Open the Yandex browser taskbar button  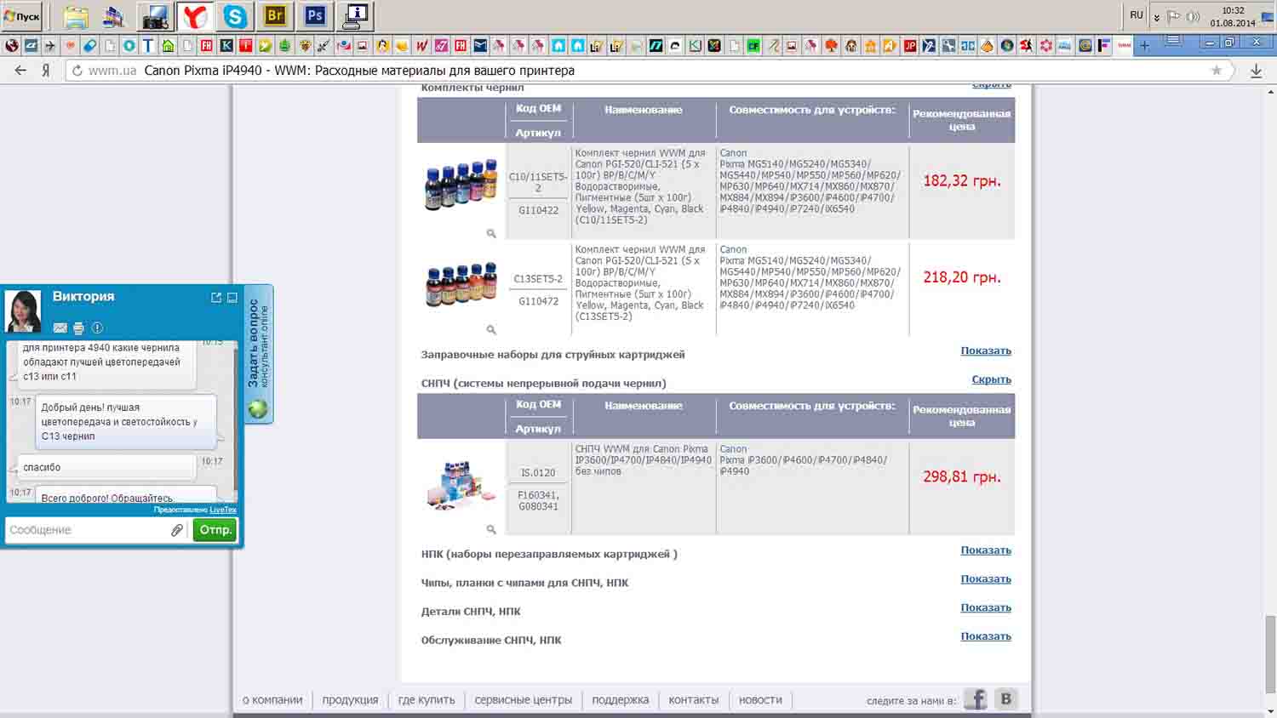coord(195,16)
